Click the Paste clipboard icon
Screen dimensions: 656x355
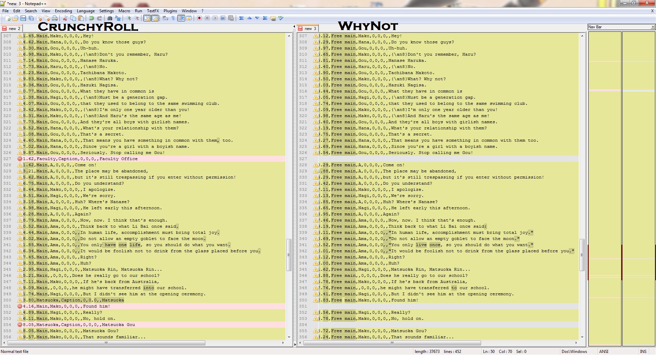point(81,18)
